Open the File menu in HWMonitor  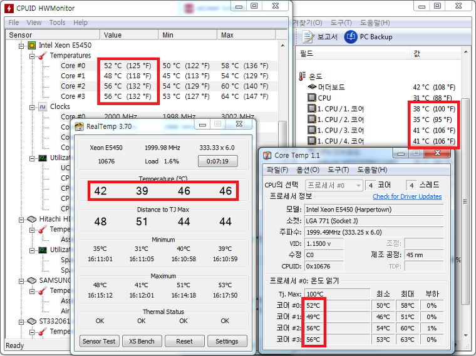[x=13, y=23]
